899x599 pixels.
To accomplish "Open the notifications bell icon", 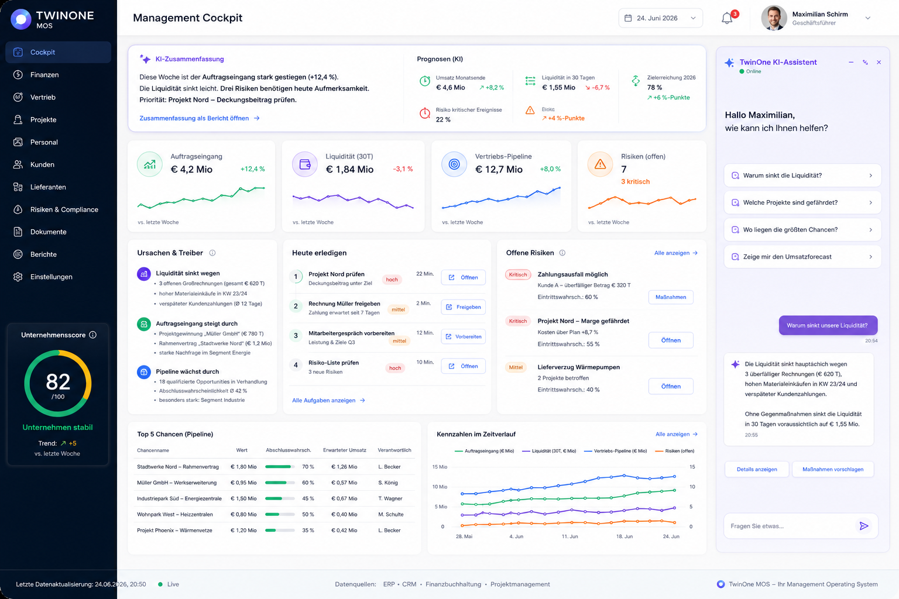I will point(727,18).
